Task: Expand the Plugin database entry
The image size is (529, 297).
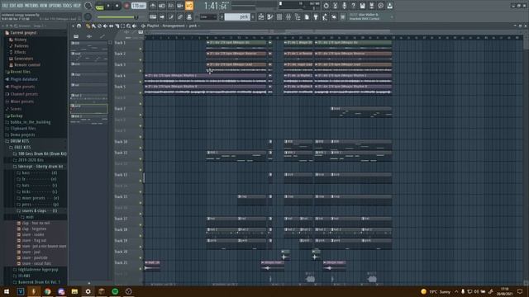Action: pyautogui.click(x=24, y=79)
